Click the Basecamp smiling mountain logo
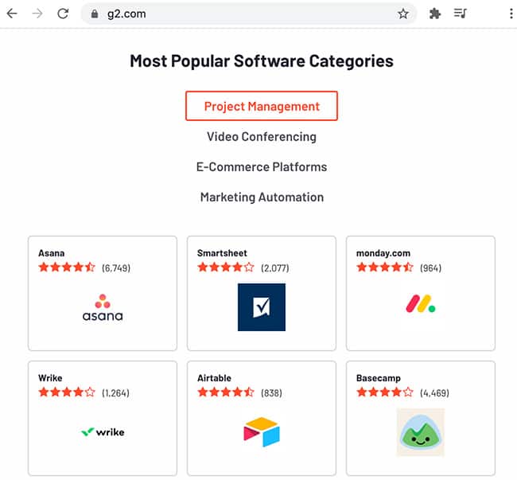The image size is (517, 480). tap(421, 432)
